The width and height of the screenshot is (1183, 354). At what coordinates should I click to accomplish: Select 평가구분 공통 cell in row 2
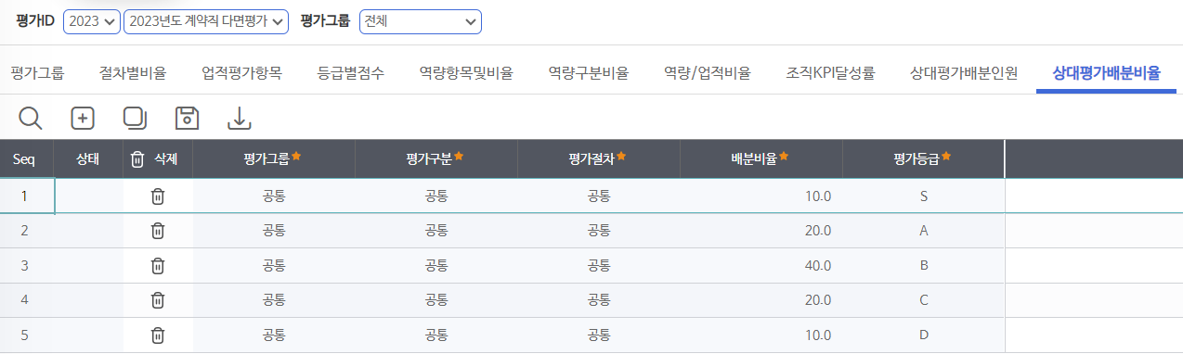pos(435,231)
